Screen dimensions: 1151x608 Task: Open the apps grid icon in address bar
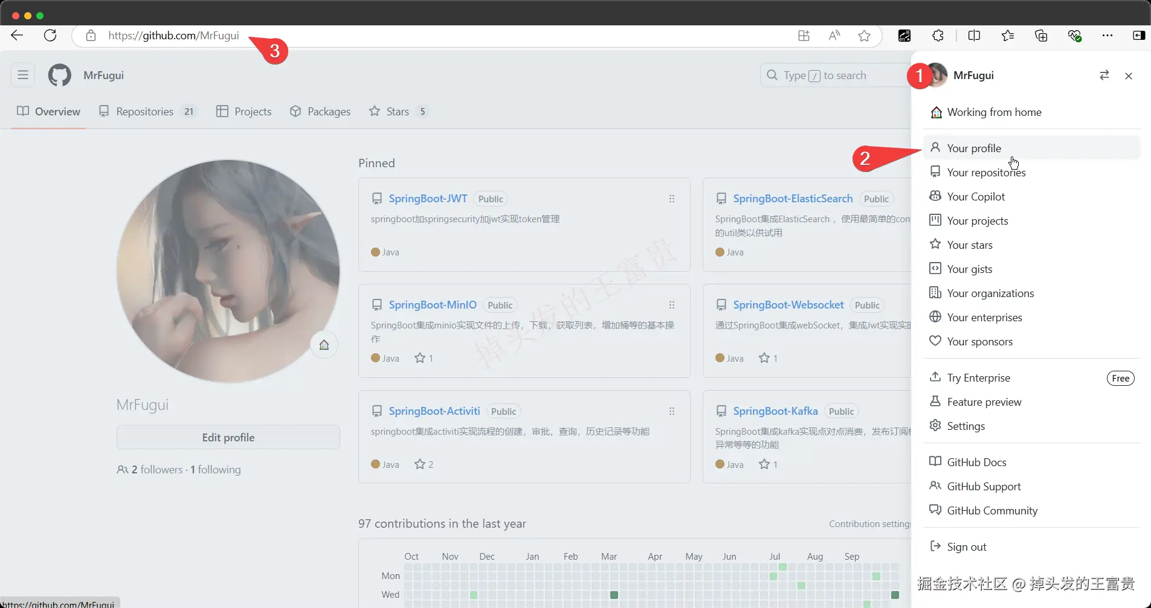coord(804,36)
